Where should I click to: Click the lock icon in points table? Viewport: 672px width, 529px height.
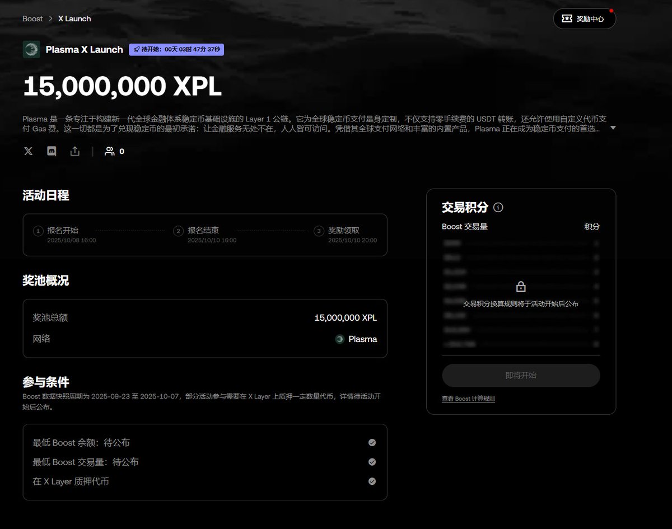coord(521,287)
